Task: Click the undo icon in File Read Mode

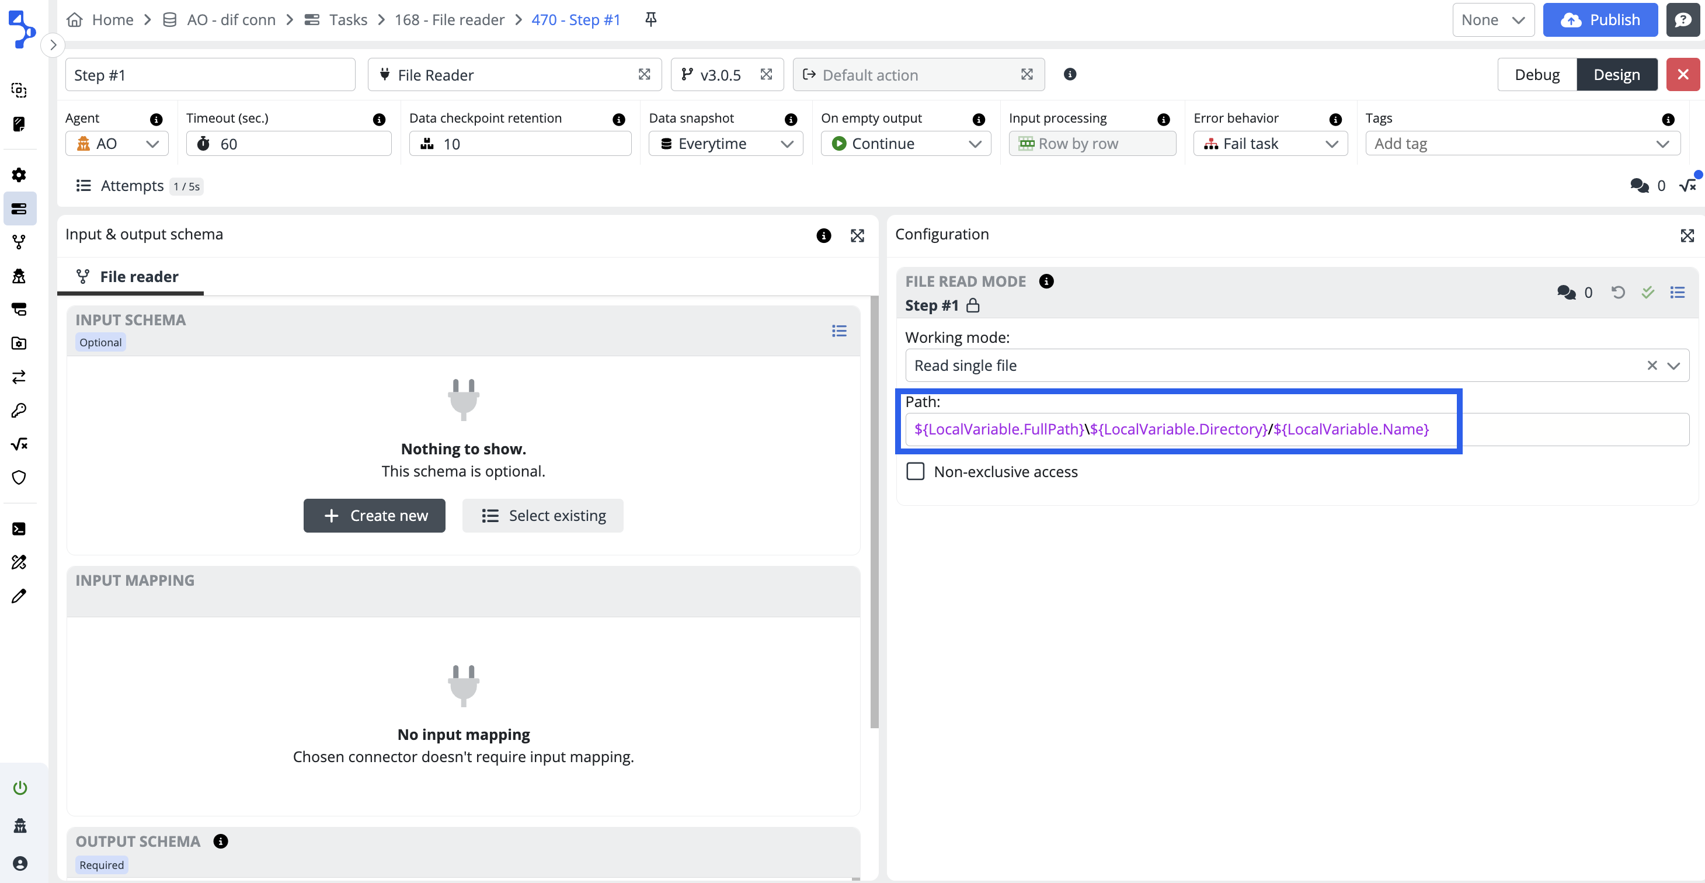Action: coord(1617,293)
